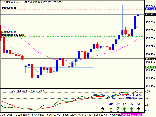Click the 153.420 price scale value
The width and height of the screenshot is (156, 117).
click(x=150, y=78)
